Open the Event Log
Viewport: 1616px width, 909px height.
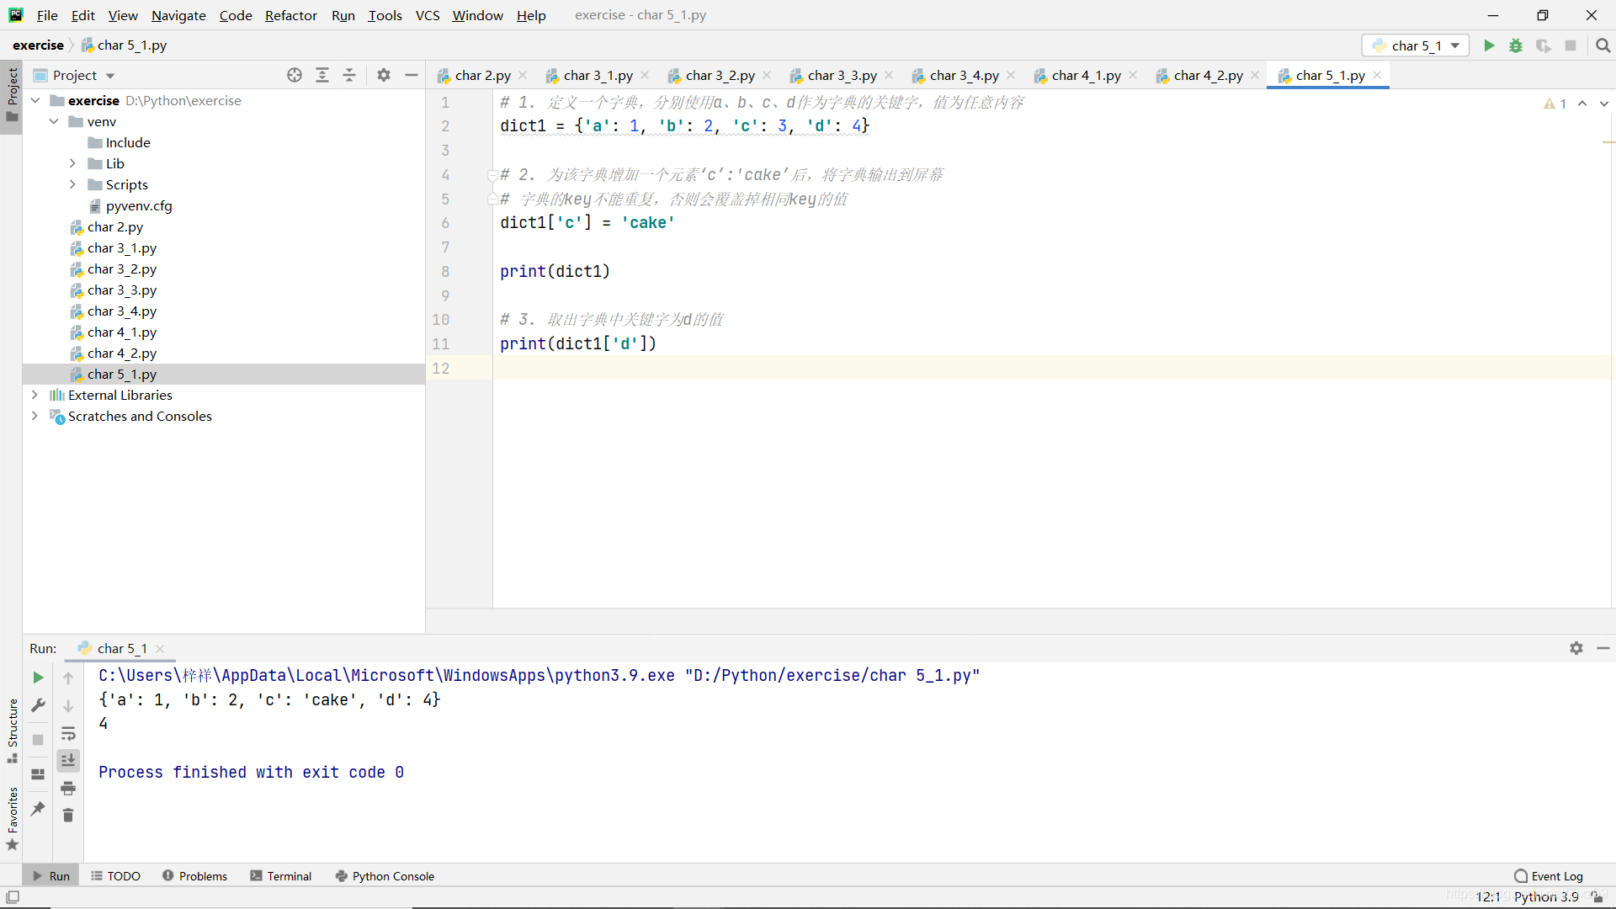(1549, 876)
